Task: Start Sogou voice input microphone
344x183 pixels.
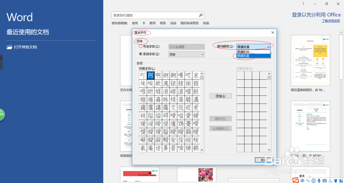Action: tap(319, 181)
